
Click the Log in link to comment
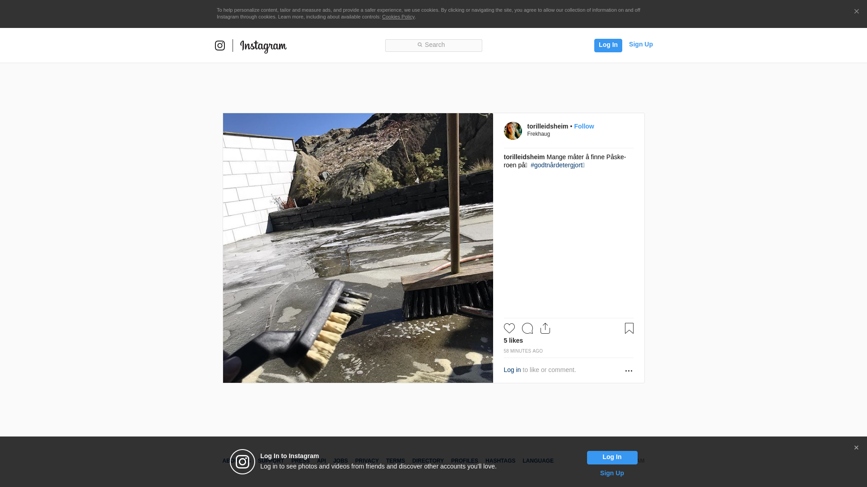(x=512, y=370)
